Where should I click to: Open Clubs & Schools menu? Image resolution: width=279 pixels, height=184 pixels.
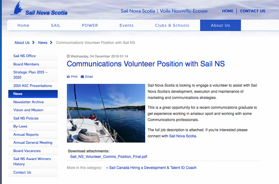pos(172,25)
